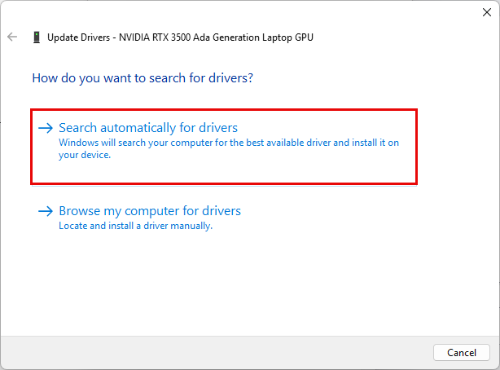Click the "your device." line under automatic search
Image resolution: width=500 pixels, height=370 pixels.
tap(85, 155)
